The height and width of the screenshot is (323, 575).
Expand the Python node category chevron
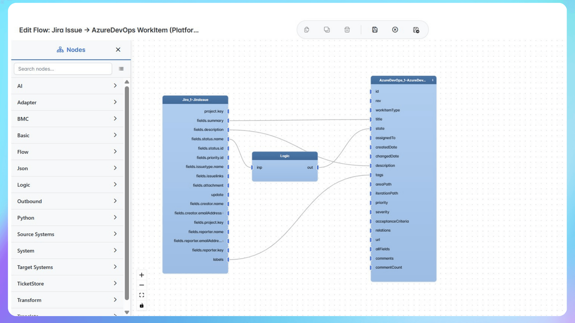tap(115, 217)
